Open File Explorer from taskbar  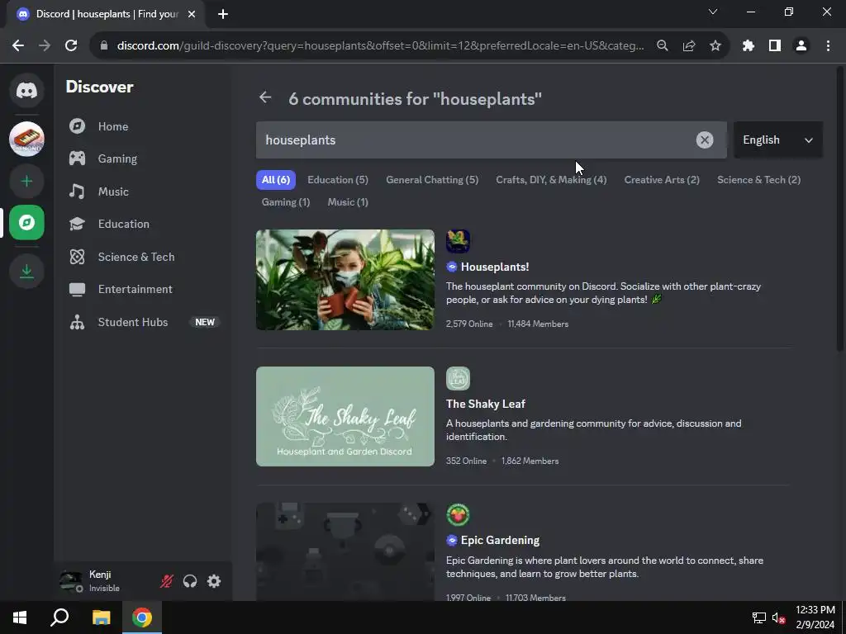click(x=101, y=617)
